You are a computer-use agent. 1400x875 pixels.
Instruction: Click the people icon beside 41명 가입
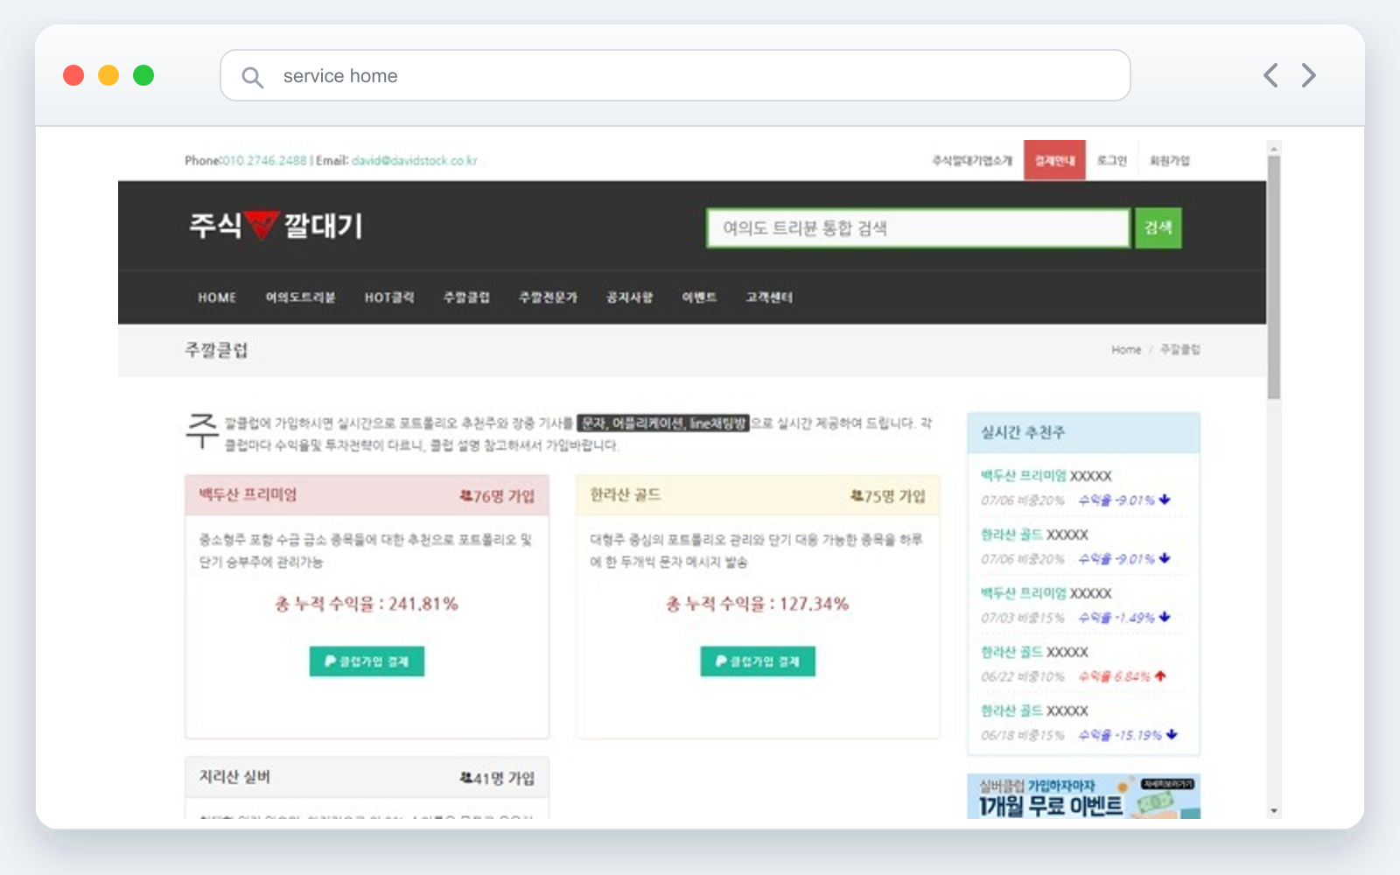click(x=465, y=778)
